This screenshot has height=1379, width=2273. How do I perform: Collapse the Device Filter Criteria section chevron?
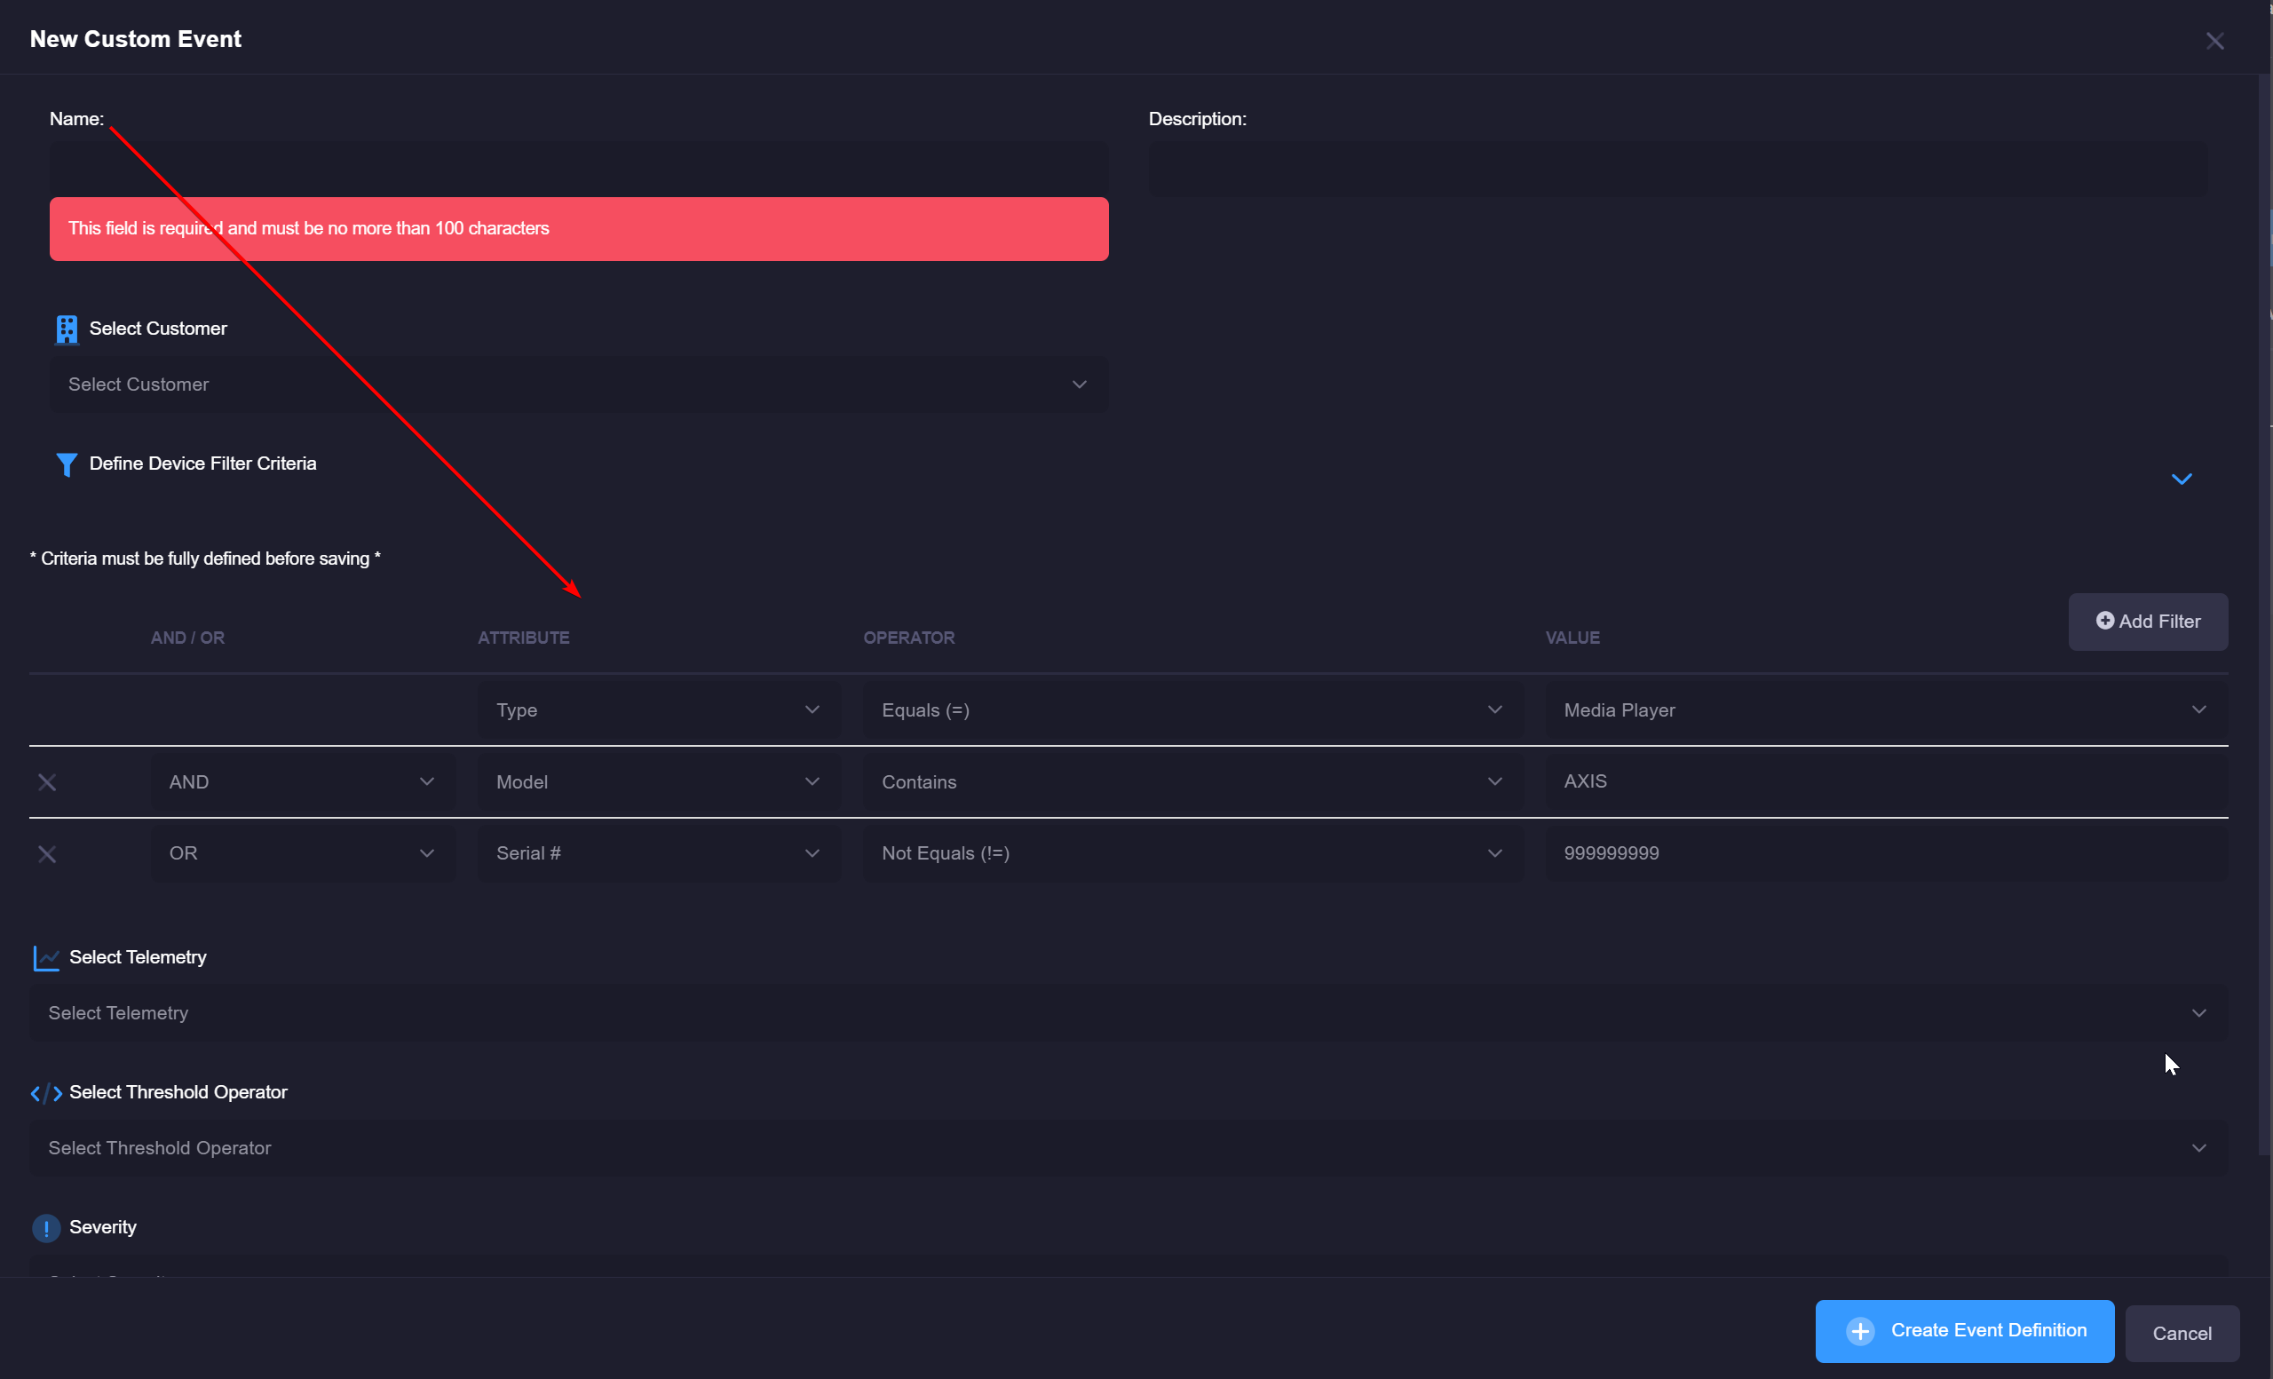(x=2181, y=479)
